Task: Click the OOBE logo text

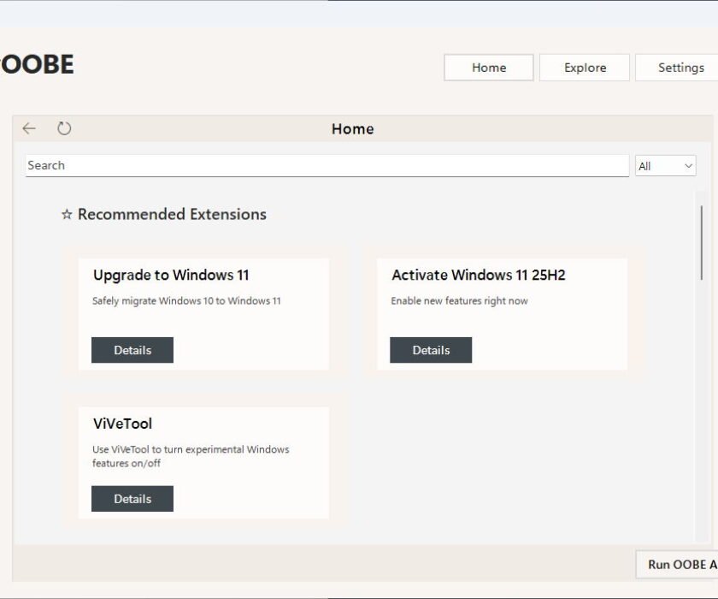Action: coord(37,65)
